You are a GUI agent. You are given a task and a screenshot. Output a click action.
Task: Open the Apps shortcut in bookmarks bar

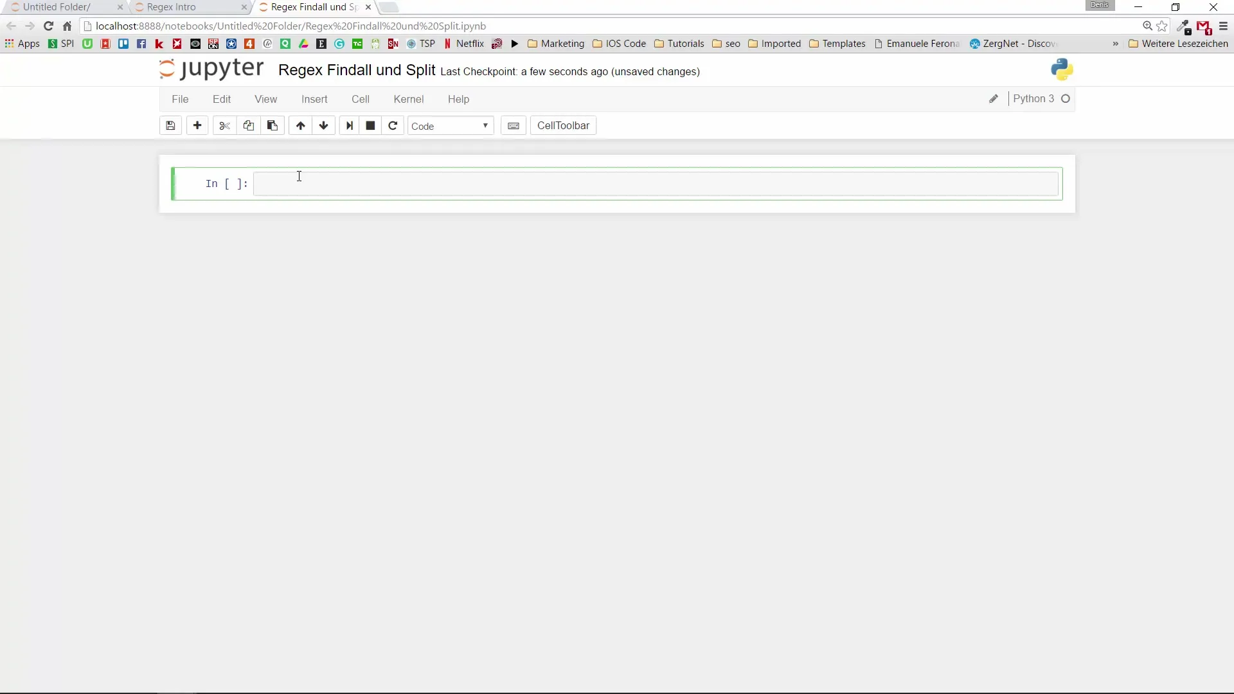coord(22,44)
